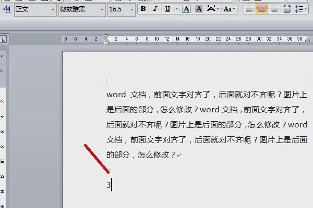Open the 微软雅黑 font dropdown
The width and height of the screenshot is (313, 208).
pyautogui.click(x=102, y=9)
